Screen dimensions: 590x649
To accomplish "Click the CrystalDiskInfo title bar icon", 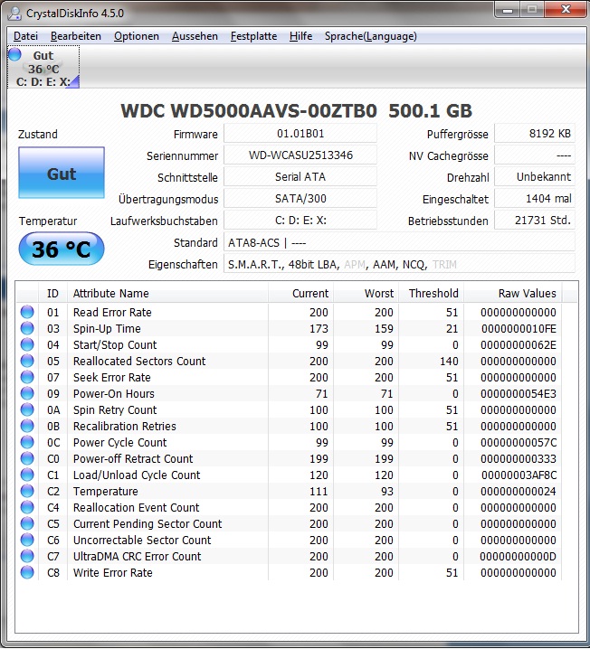I will 14,14.
